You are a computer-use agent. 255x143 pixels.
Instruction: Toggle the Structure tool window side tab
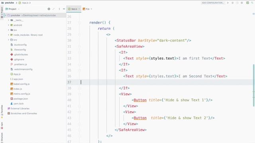[x=2, y=137]
